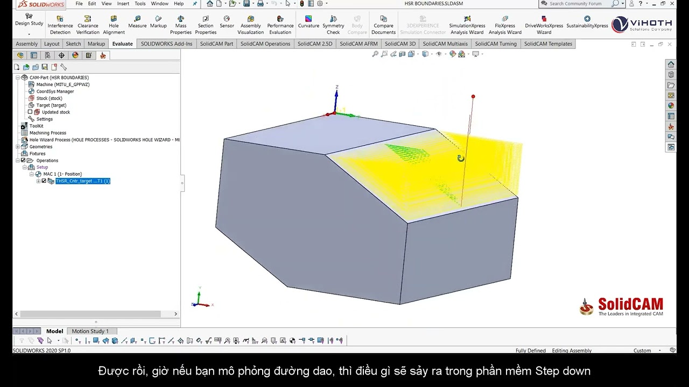689x387 pixels.
Task: Open SOLIDWORKS Resources in task pane
Action: coord(671,64)
